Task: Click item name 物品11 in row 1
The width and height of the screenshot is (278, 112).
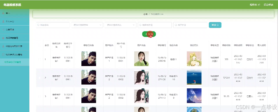Action: point(173,59)
